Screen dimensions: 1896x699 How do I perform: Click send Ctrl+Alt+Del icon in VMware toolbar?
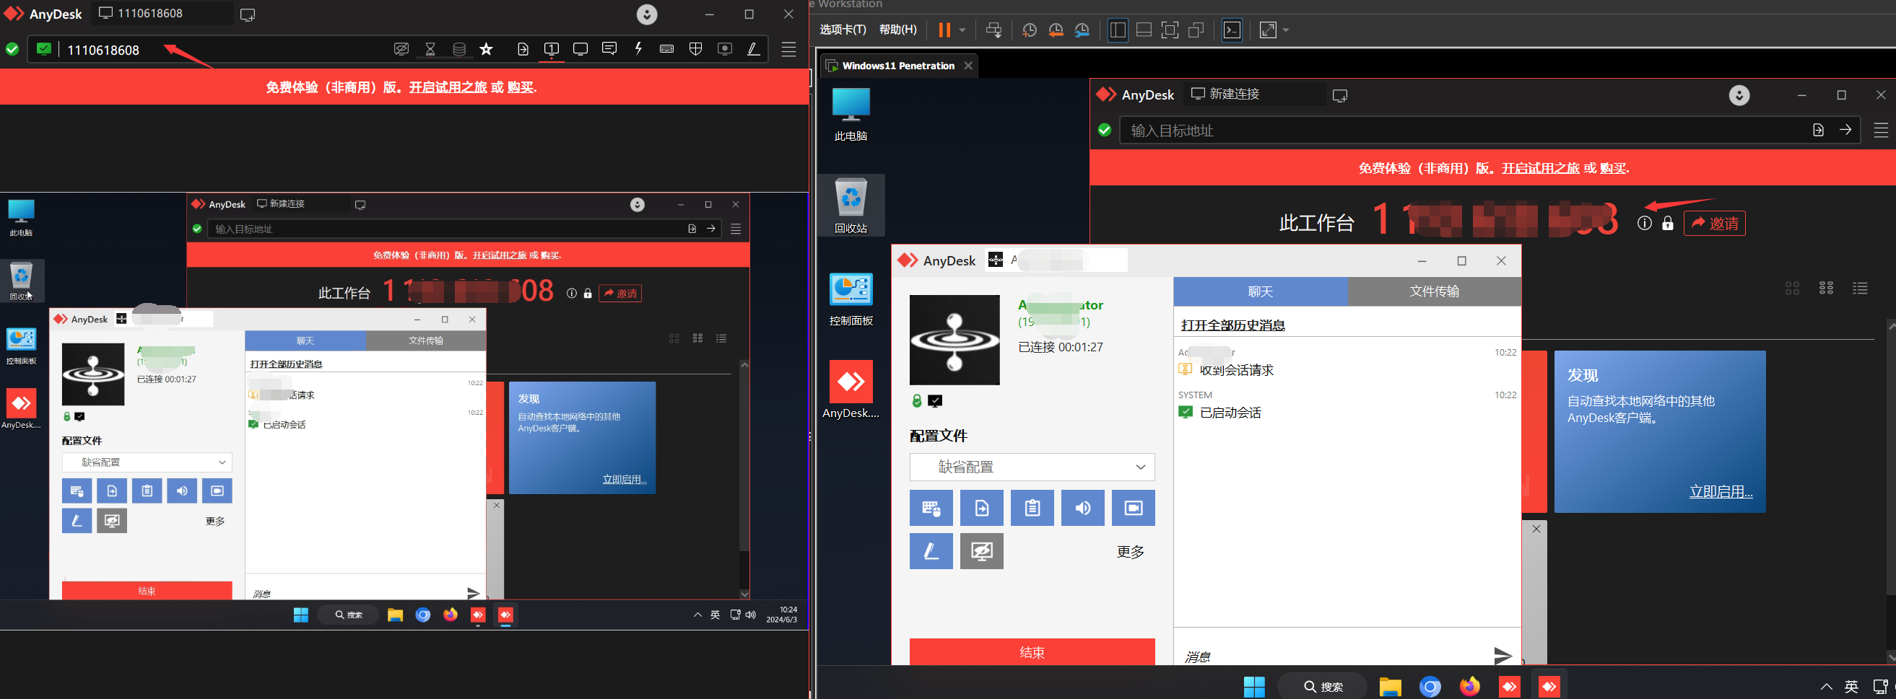pyautogui.click(x=993, y=30)
